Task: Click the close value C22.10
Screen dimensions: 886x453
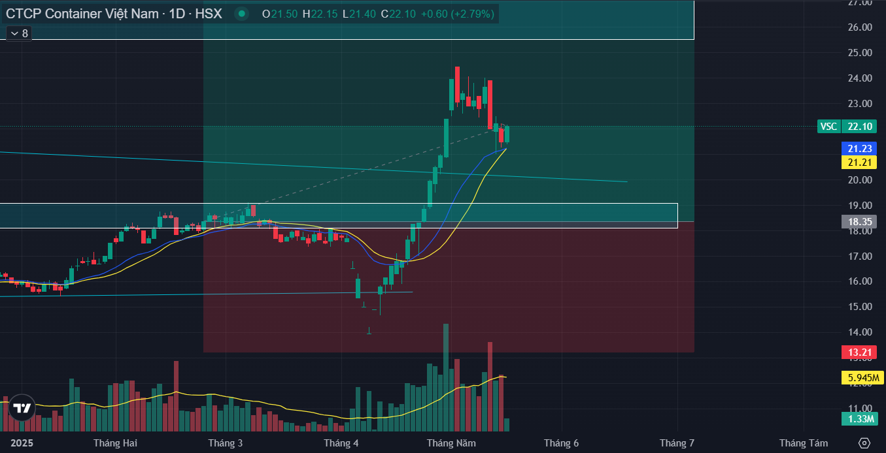Action: tap(398, 14)
